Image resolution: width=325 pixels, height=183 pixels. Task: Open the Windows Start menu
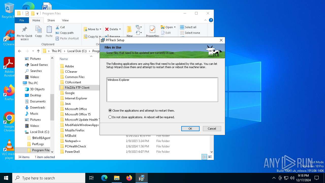pyautogui.click(x=6, y=178)
